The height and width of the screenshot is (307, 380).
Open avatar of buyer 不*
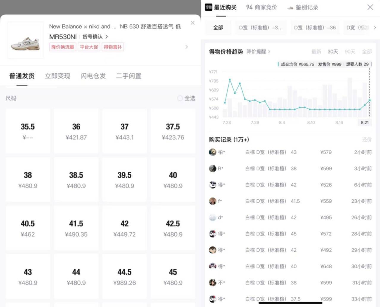click(x=213, y=283)
